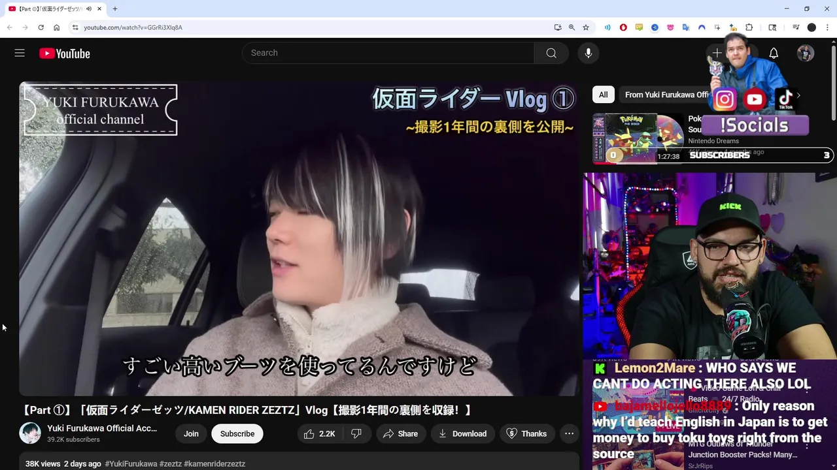Reload the page in the browser
The image size is (837, 470).
[x=41, y=27]
